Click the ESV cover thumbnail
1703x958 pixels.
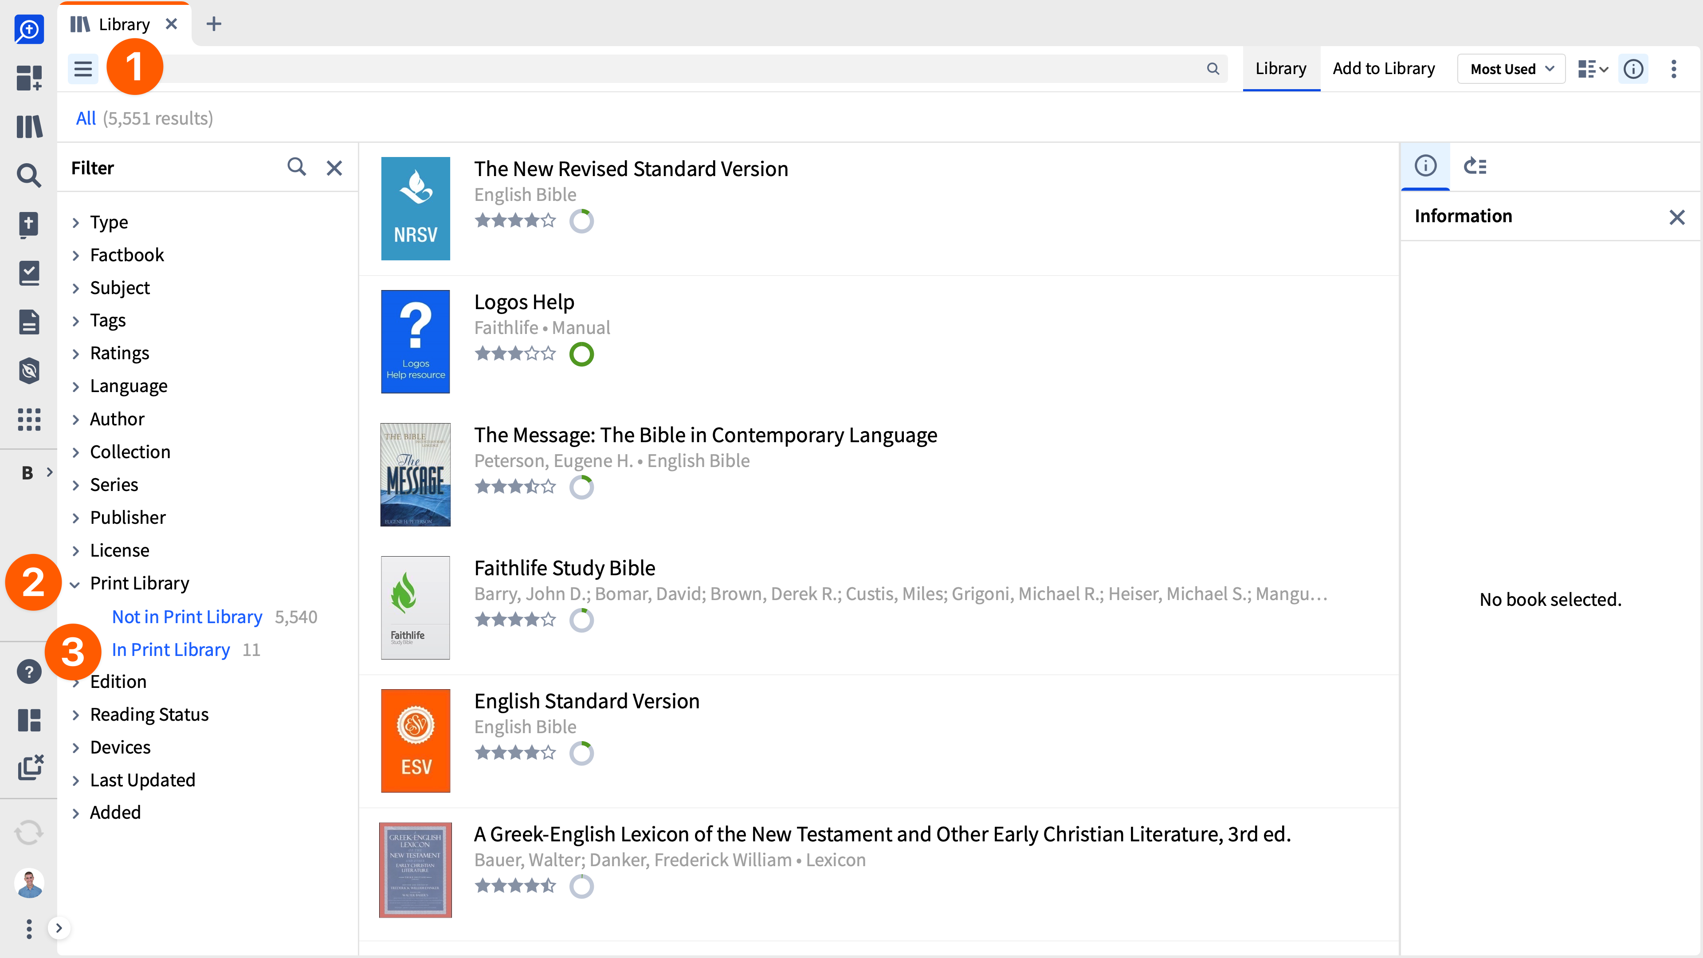coord(416,741)
